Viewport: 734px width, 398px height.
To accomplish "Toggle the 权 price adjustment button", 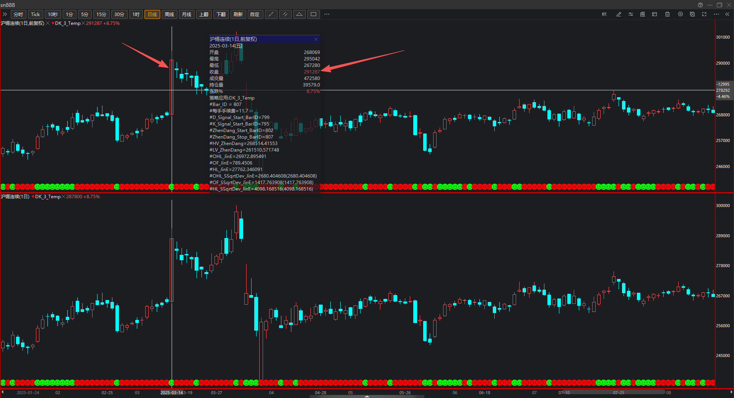I will [604, 15].
